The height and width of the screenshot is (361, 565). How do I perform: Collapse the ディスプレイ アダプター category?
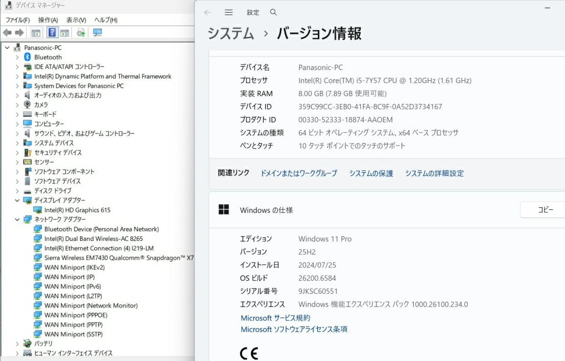(x=17, y=200)
